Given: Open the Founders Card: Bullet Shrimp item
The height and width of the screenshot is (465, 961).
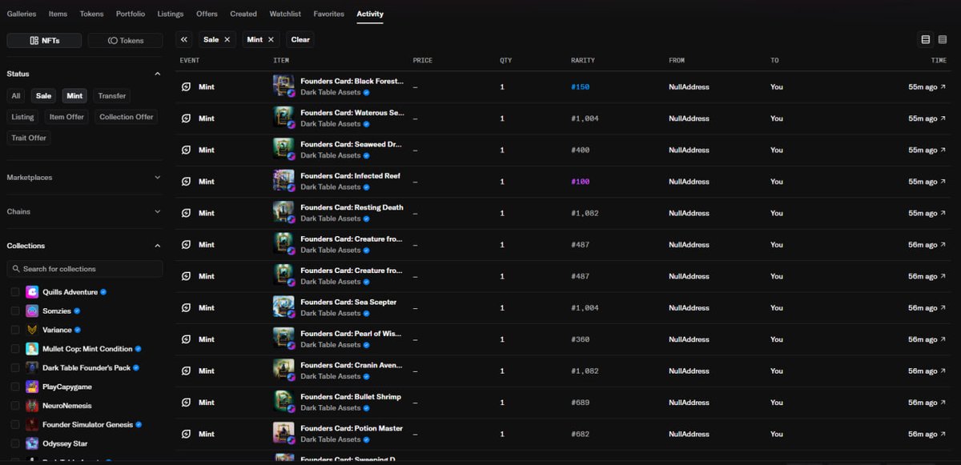Looking at the screenshot, I should point(351,397).
